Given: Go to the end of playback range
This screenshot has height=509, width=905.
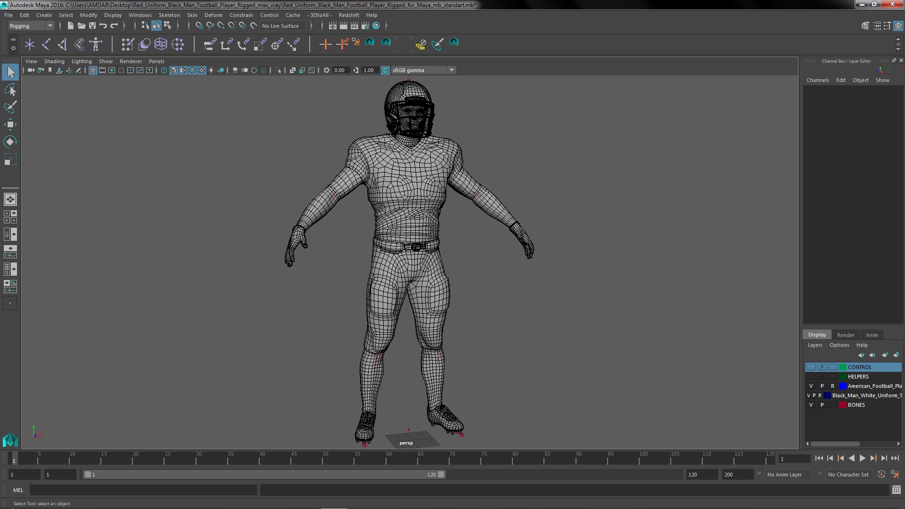Looking at the screenshot, I should click(895, 459).
